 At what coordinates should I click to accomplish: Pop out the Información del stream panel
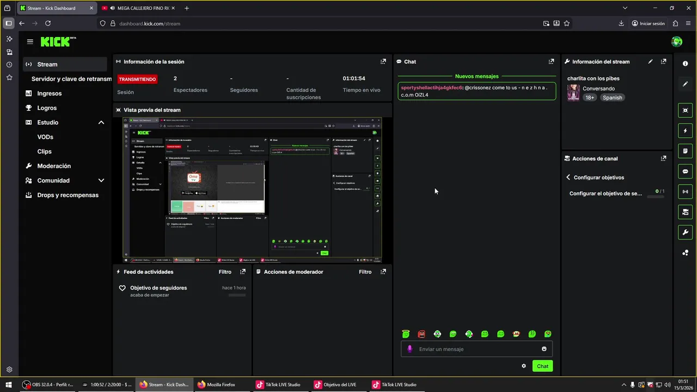tap(663, 62)
